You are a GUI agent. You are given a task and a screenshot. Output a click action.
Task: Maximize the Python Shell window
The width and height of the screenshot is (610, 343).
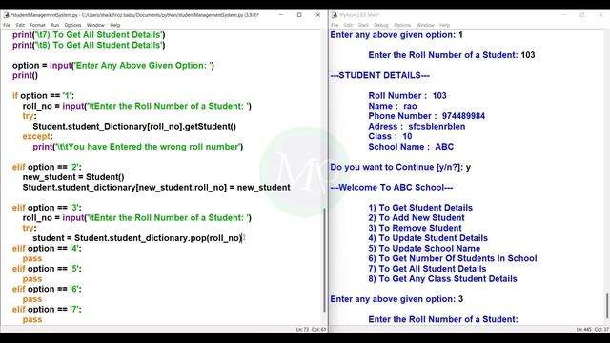pyautogui.click(x=582, y=15)
